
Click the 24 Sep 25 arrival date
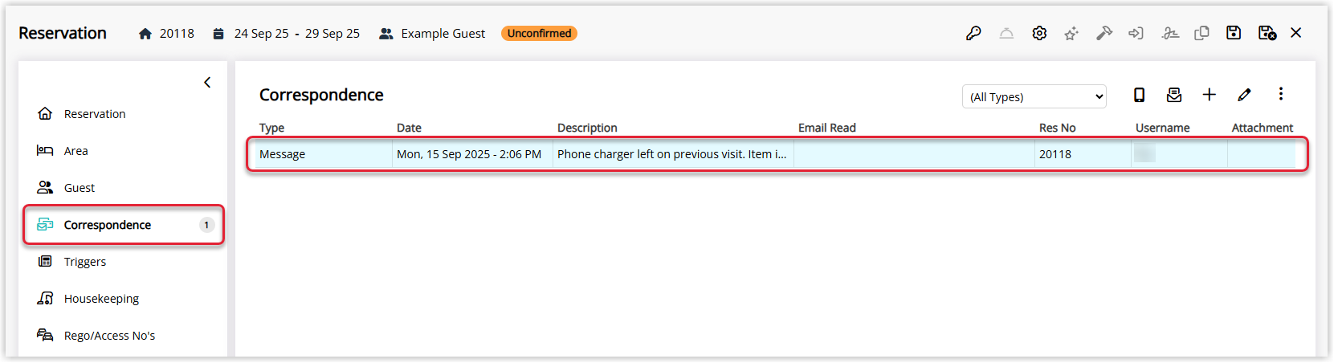(262, 34)
